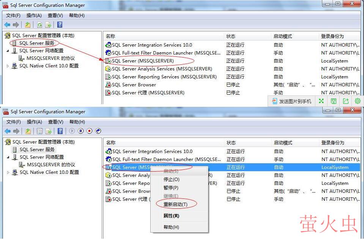Click the green settings gear in the overlay bar
This screenshot has width=364, height=239.
(358, 101)
